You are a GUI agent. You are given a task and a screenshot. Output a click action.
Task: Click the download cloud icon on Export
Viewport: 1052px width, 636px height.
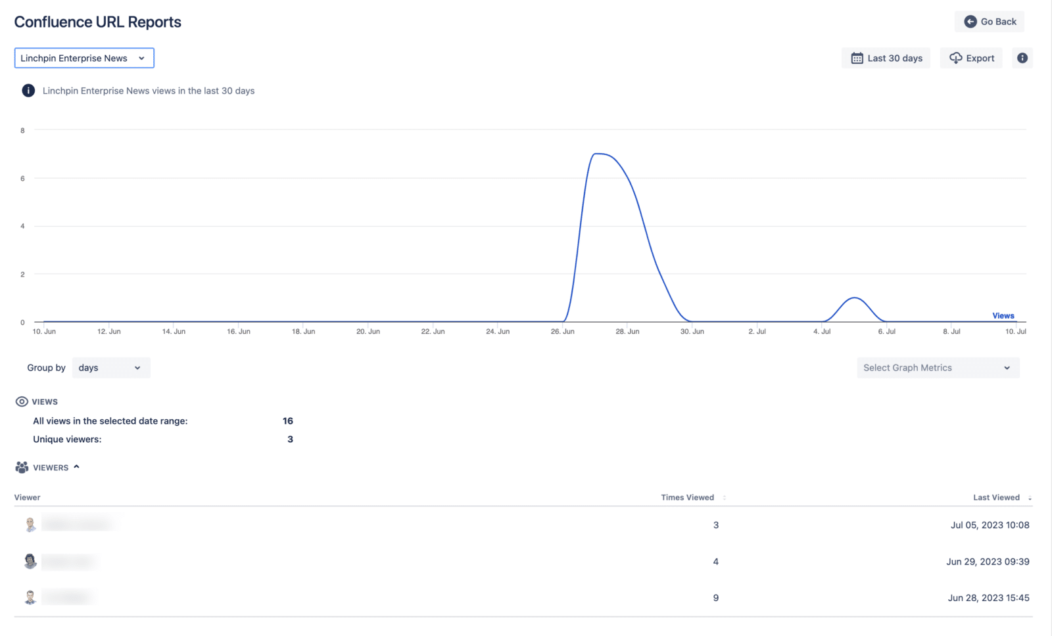pos(955,58)
